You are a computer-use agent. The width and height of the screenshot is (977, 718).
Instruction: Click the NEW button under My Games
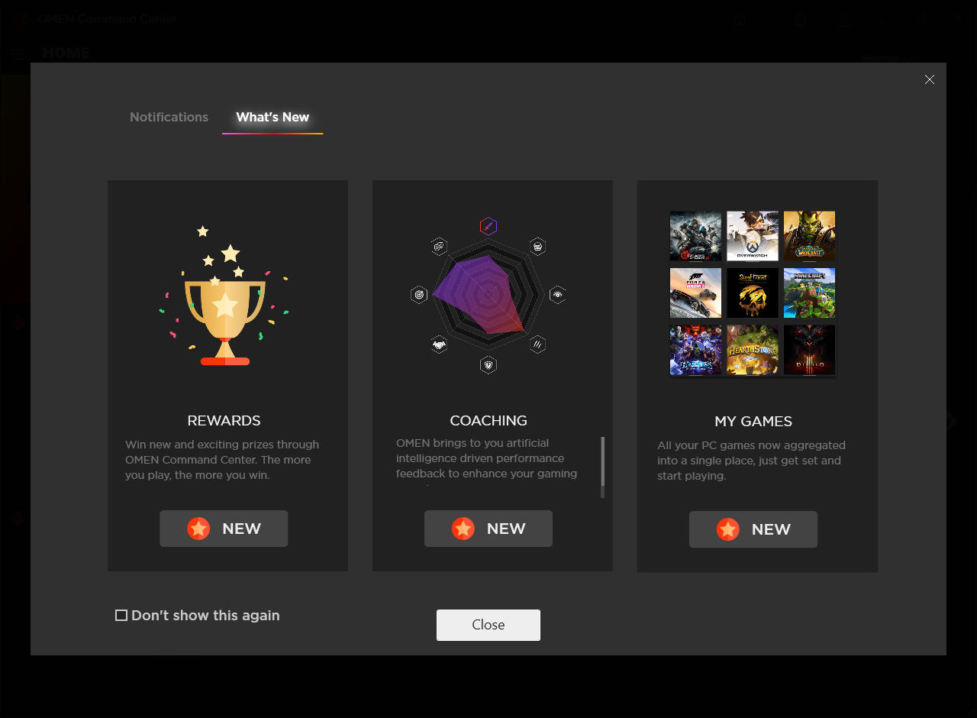pos(753,529)
